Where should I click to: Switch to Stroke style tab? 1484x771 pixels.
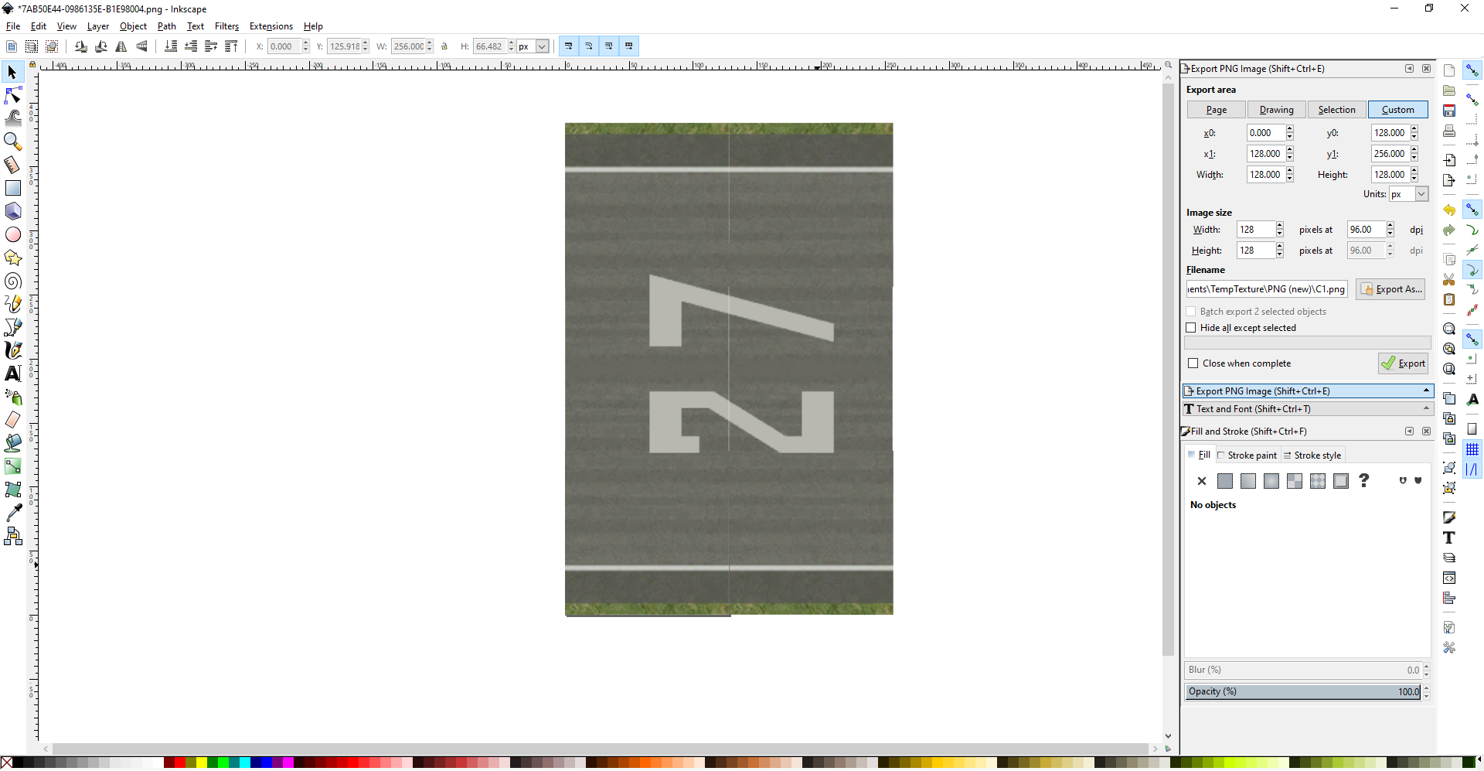click(x=1312, y=455)
